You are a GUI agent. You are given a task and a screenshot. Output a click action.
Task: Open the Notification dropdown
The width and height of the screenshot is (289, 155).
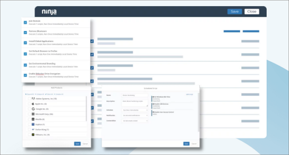[x=135, y=115]
